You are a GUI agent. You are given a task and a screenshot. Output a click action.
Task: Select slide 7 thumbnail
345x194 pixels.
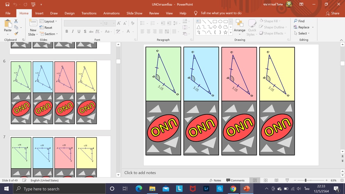(60, 157)
